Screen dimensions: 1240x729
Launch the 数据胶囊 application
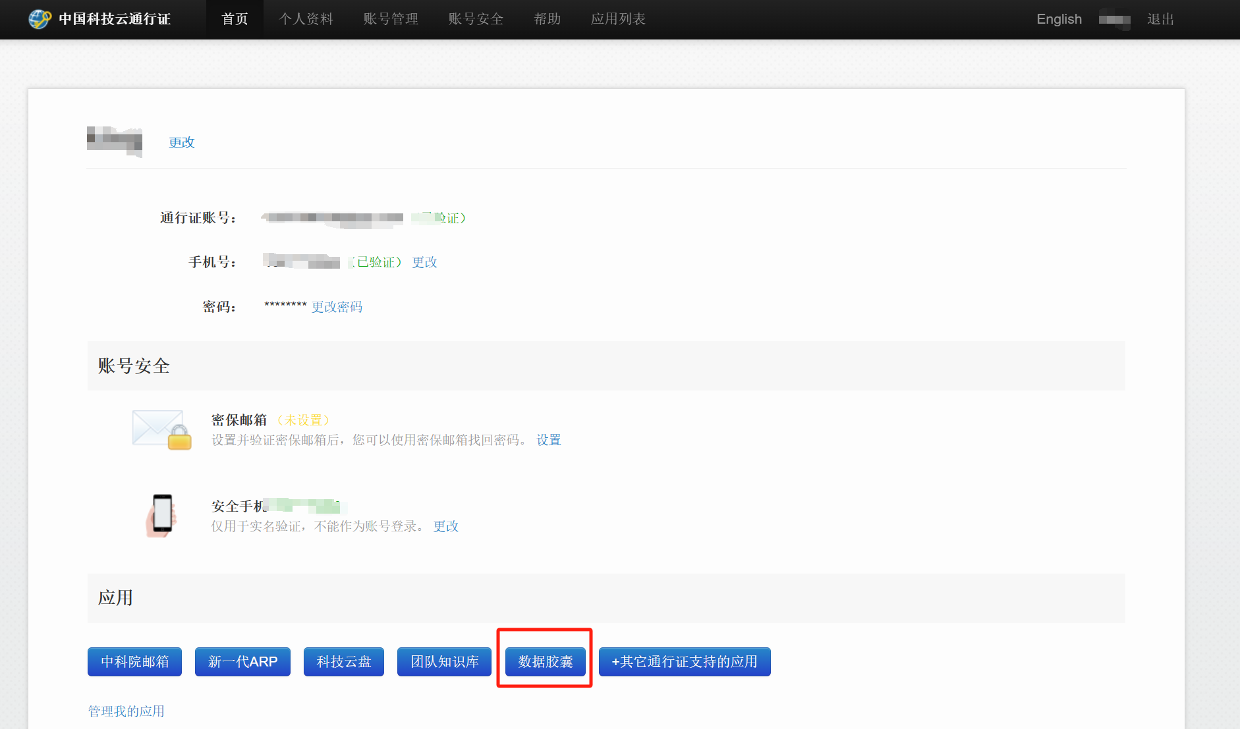(x=546, y=662)
